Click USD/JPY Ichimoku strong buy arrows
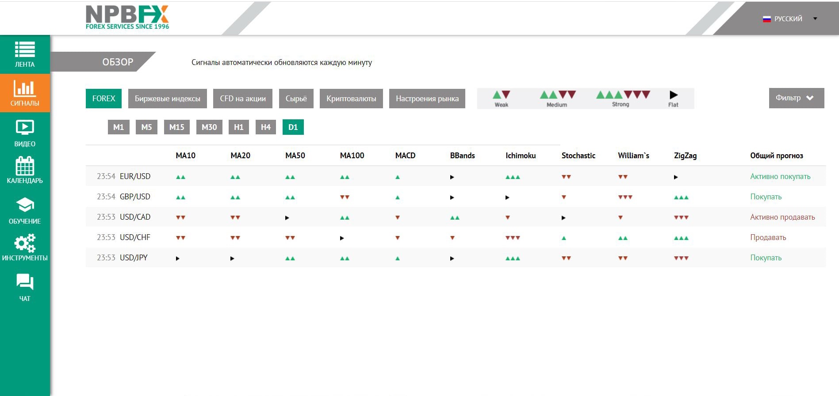Image resolution: width=839 pixels, height=396 pixels. (513, 258)
